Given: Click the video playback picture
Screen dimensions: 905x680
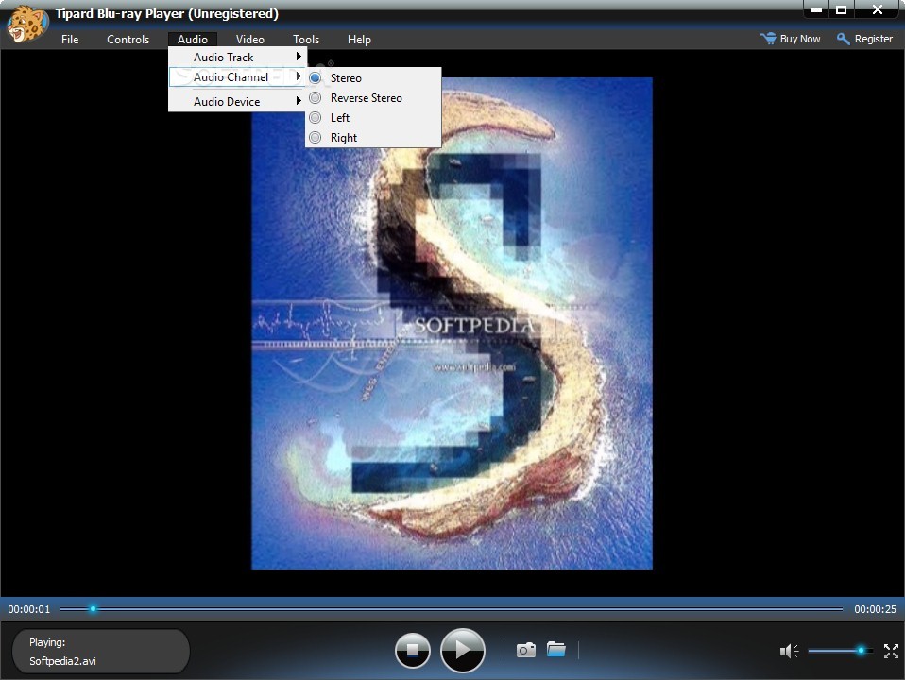Looking at the screenshot, I should click(452, 323).
